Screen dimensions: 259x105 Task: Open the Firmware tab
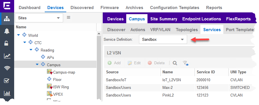tap(110, 8)
